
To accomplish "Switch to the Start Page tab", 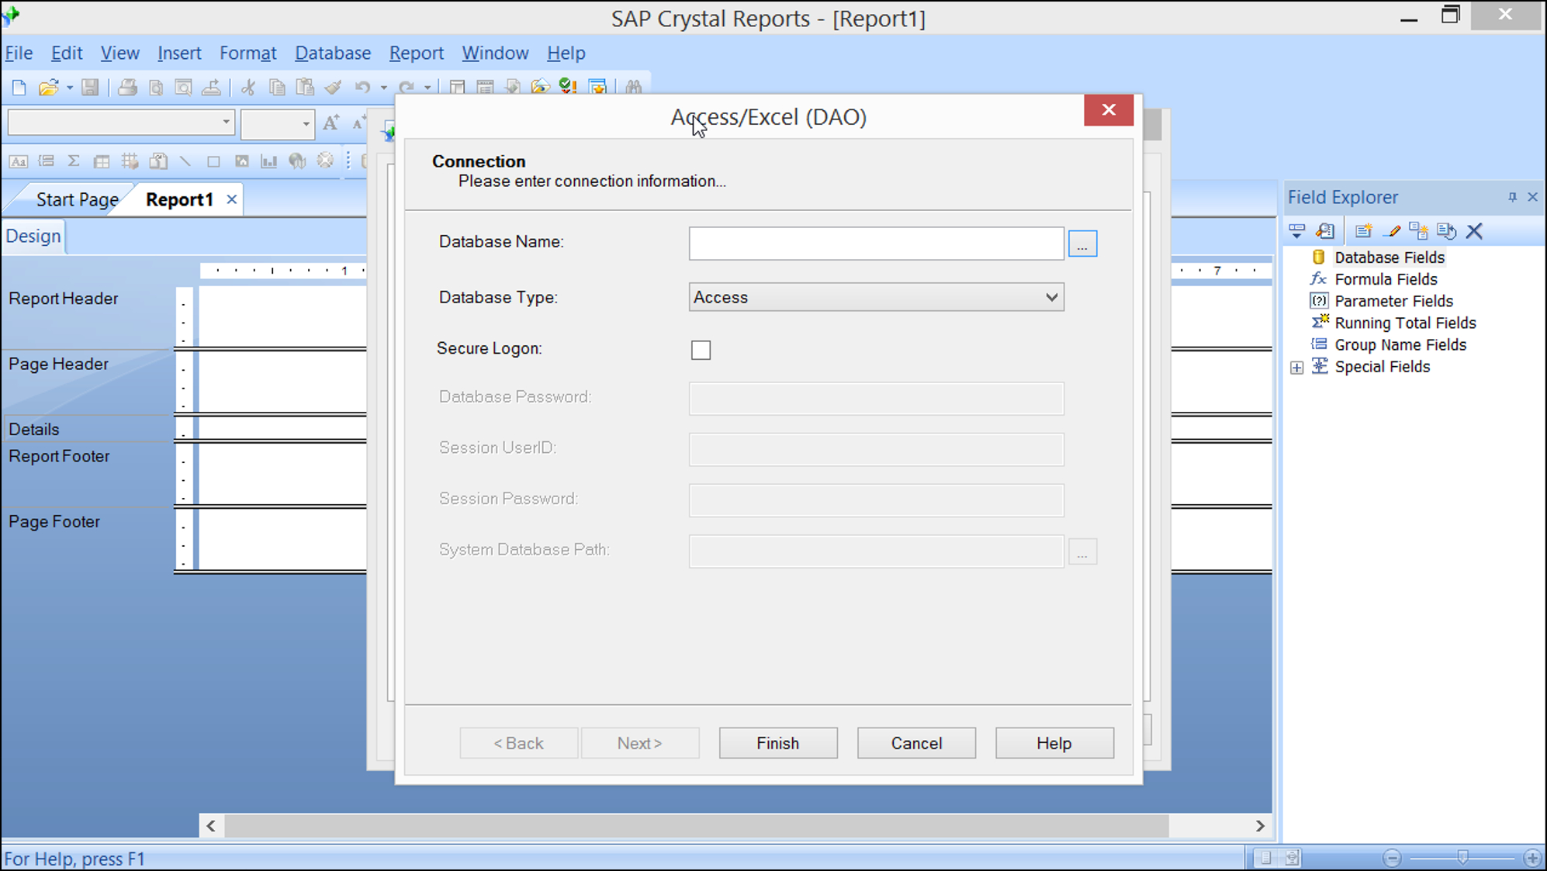I will click(x=78, y=199).
